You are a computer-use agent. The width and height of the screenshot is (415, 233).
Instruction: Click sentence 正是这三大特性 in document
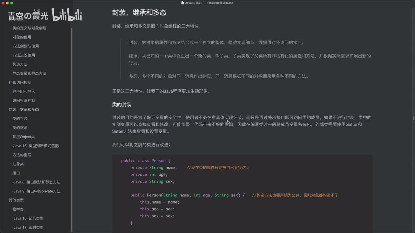[161, 91]
